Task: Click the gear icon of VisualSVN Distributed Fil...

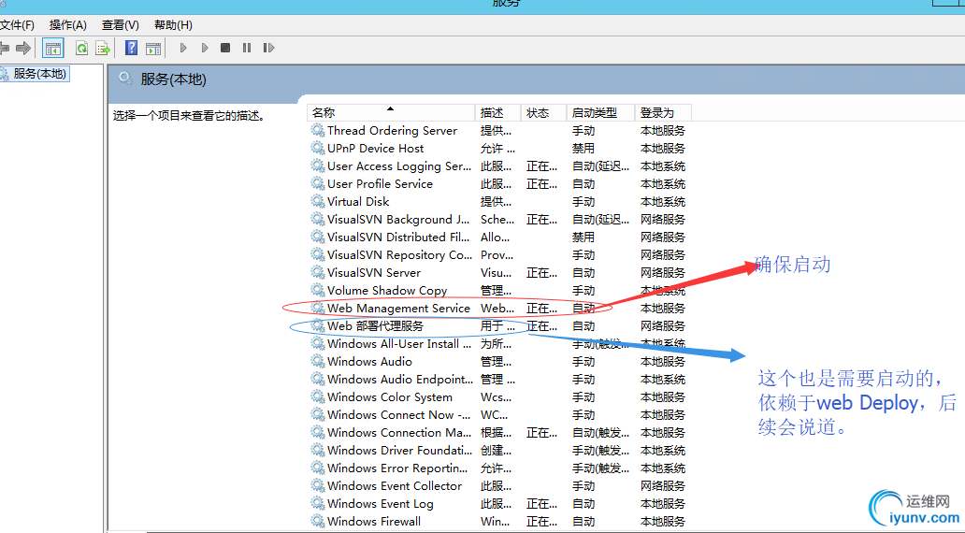Action: [318, 237]
